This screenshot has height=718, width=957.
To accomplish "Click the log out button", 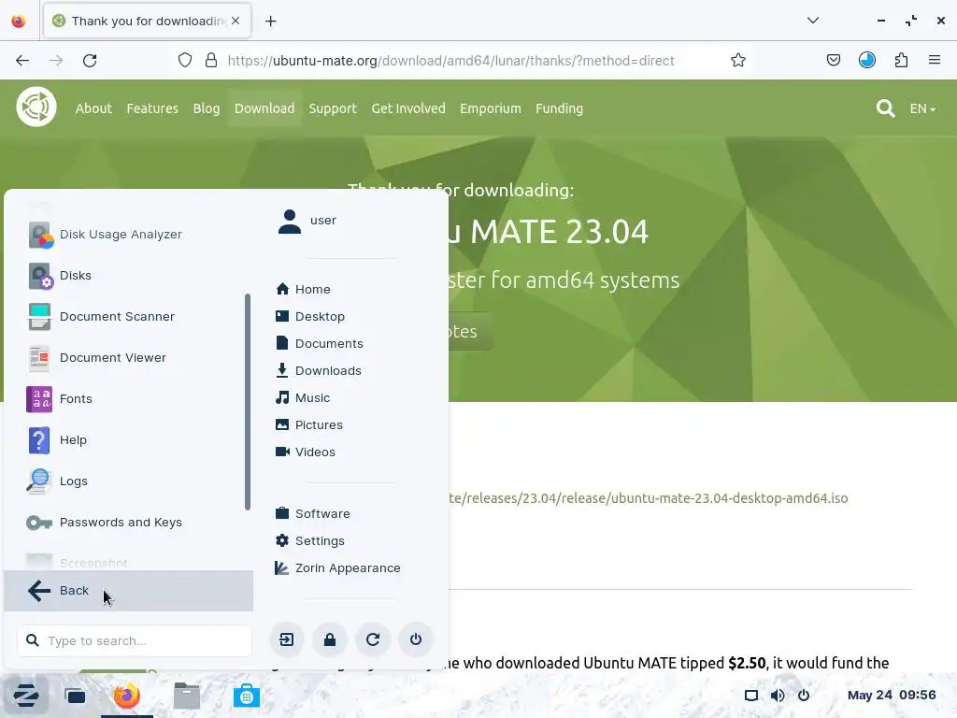I will tap(287, 639).
